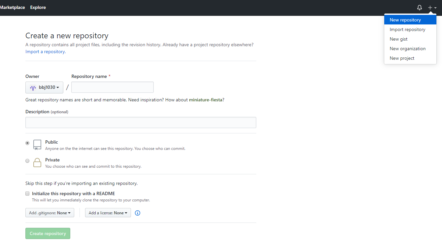Expand the Add a license dropdown
442x243 pixels.
tap(108, 213)
